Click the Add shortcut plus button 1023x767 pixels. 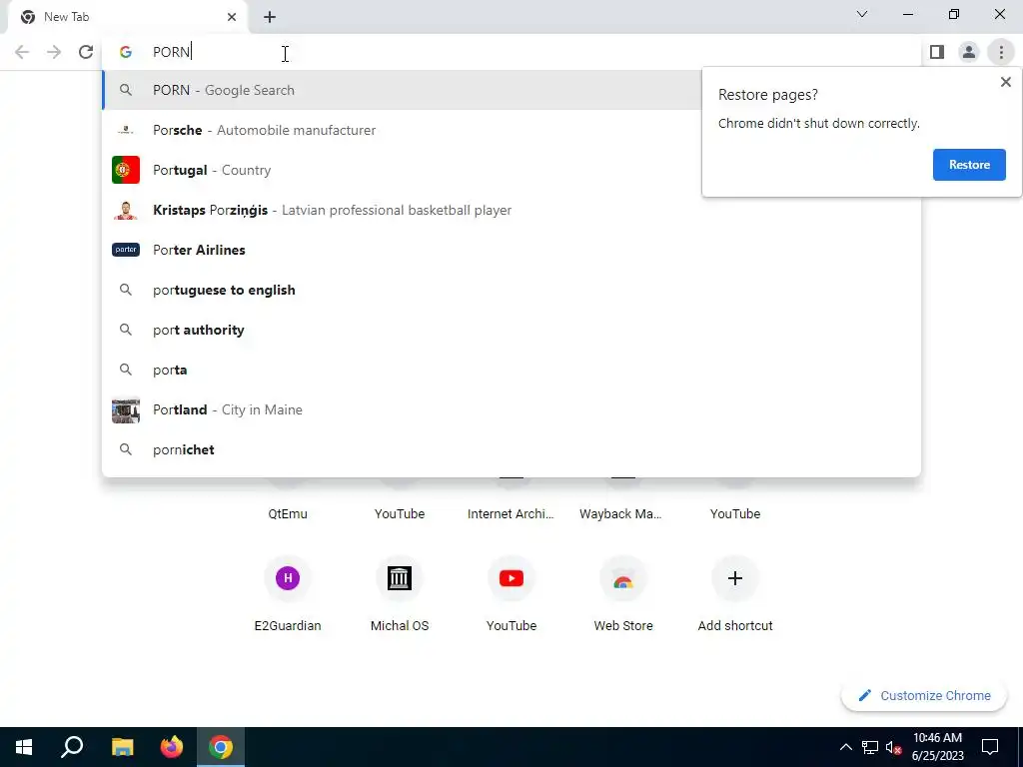(x=735, y=578)
